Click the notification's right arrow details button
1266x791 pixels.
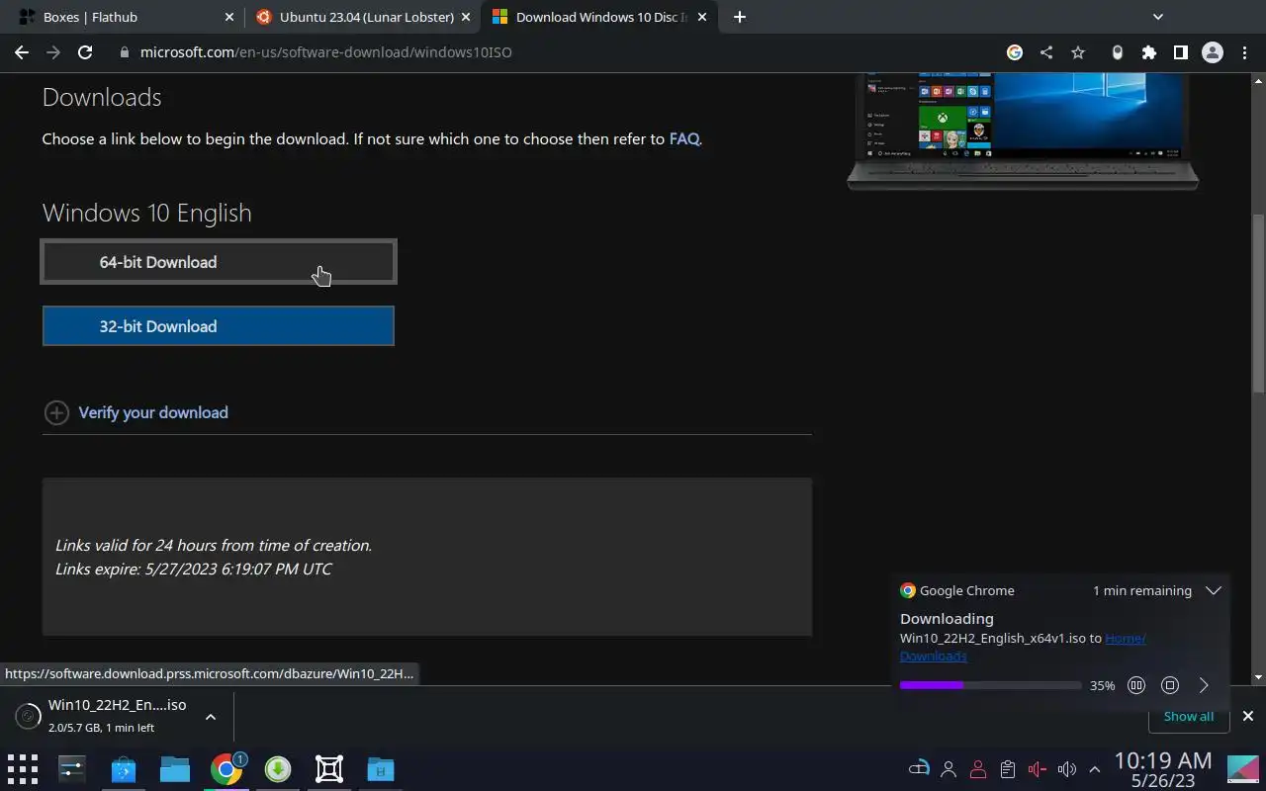point(1204,685)
